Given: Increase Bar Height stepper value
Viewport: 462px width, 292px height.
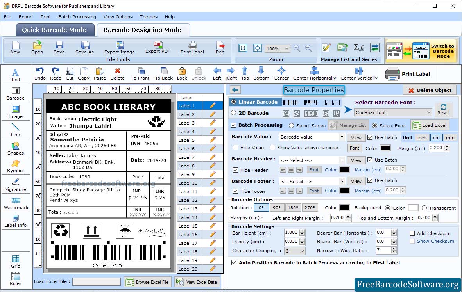Looking at the screenshot, I should point(302,231).
